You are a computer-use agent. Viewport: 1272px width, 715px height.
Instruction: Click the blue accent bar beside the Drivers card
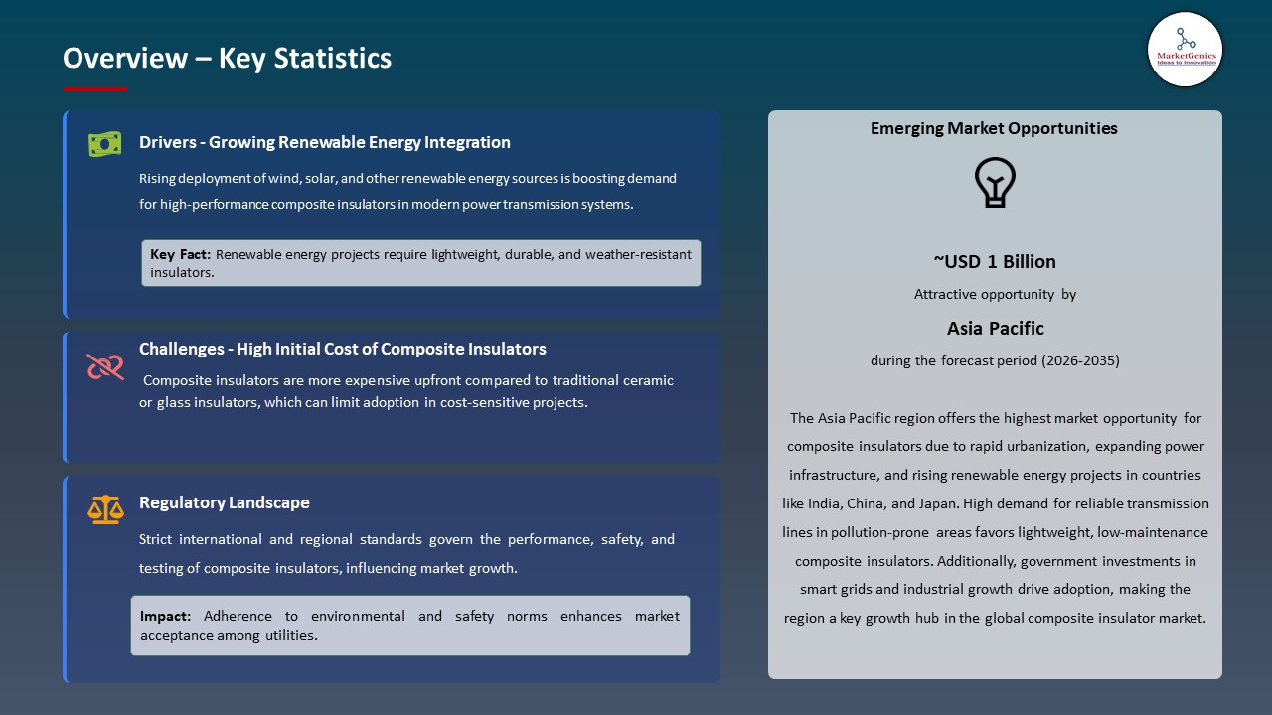(x=65, y=213)
